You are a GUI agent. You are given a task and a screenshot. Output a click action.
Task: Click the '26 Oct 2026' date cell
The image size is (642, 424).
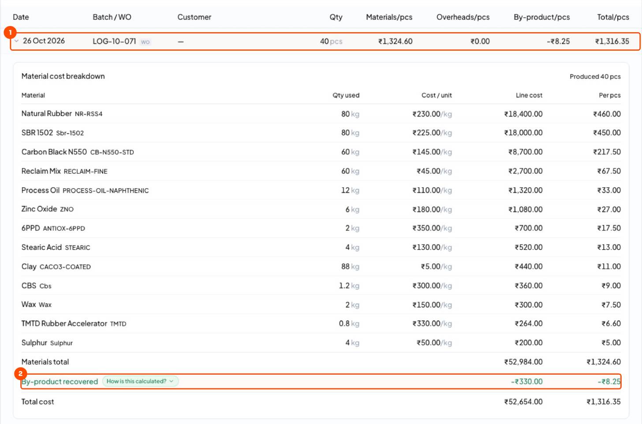tap(44, 41)
